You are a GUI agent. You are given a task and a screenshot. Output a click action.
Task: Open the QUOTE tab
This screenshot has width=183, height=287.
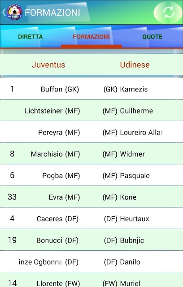pyautogui.click(x=152, y=37)
